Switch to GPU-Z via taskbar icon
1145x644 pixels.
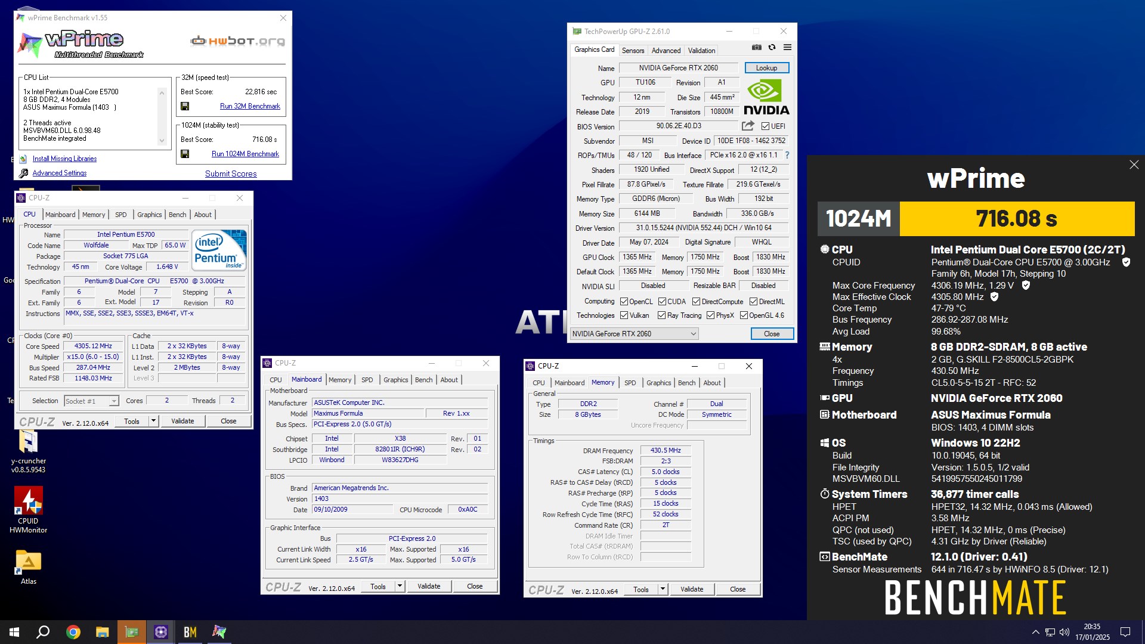click(131, 632)
